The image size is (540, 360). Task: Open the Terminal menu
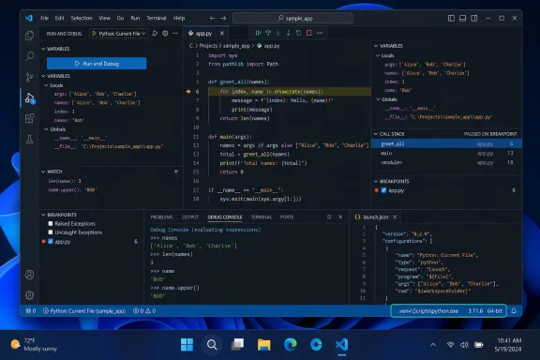(x=157, y=18)
